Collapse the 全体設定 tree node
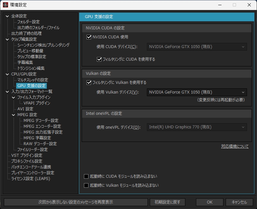257x209 pixels. pyautogui.click(x=7, y=16)
